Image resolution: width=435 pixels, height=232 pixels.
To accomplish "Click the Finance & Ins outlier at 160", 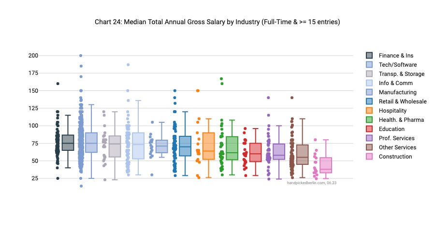I will [x=58, y=84].
